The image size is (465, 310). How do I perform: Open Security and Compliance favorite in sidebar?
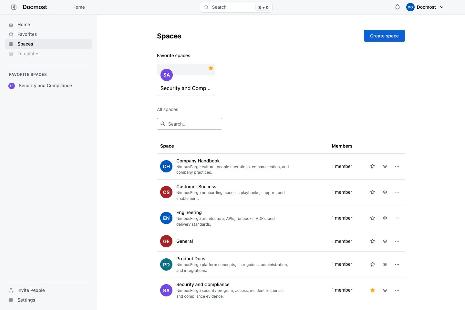tap(48, 86)
